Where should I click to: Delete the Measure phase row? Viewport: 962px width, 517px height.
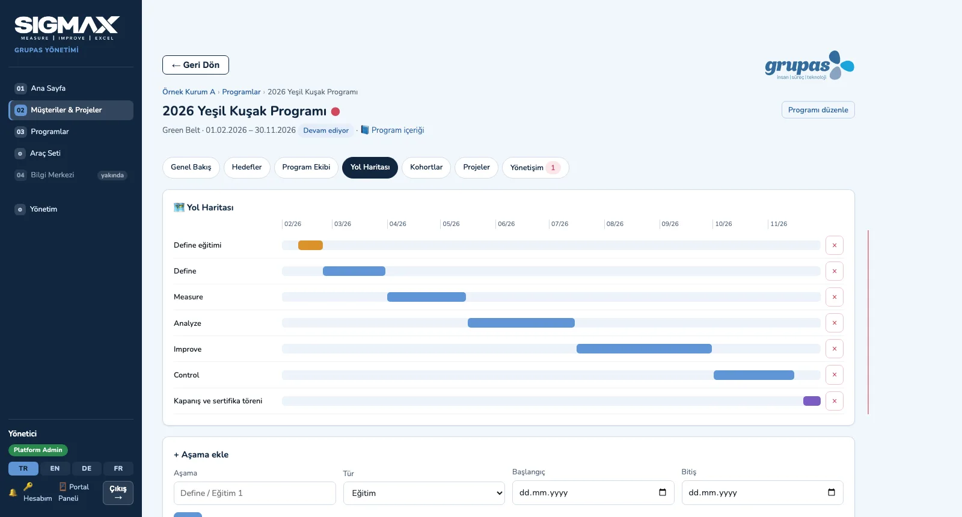click(835, 297)
